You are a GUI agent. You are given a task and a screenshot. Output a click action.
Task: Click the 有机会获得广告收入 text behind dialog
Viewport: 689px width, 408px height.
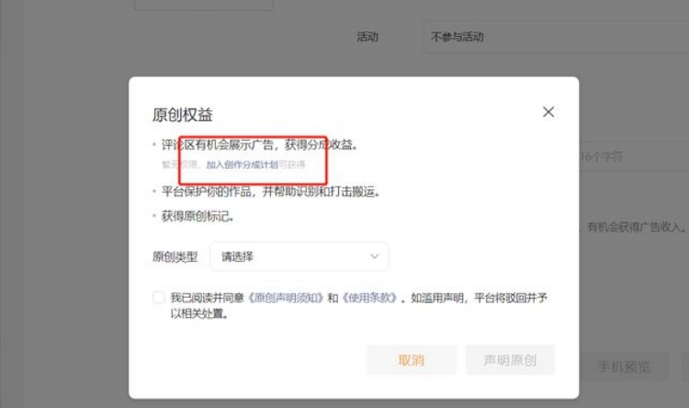pos(637,227)
